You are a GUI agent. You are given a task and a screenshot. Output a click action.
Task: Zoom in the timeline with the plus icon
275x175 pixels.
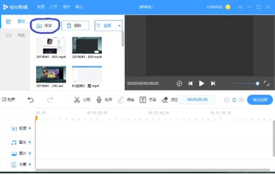click(241, 100)
